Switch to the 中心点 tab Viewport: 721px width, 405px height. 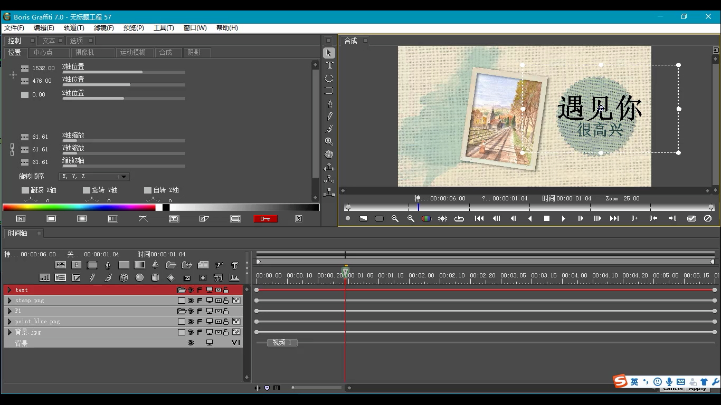(x=49, y=52)
